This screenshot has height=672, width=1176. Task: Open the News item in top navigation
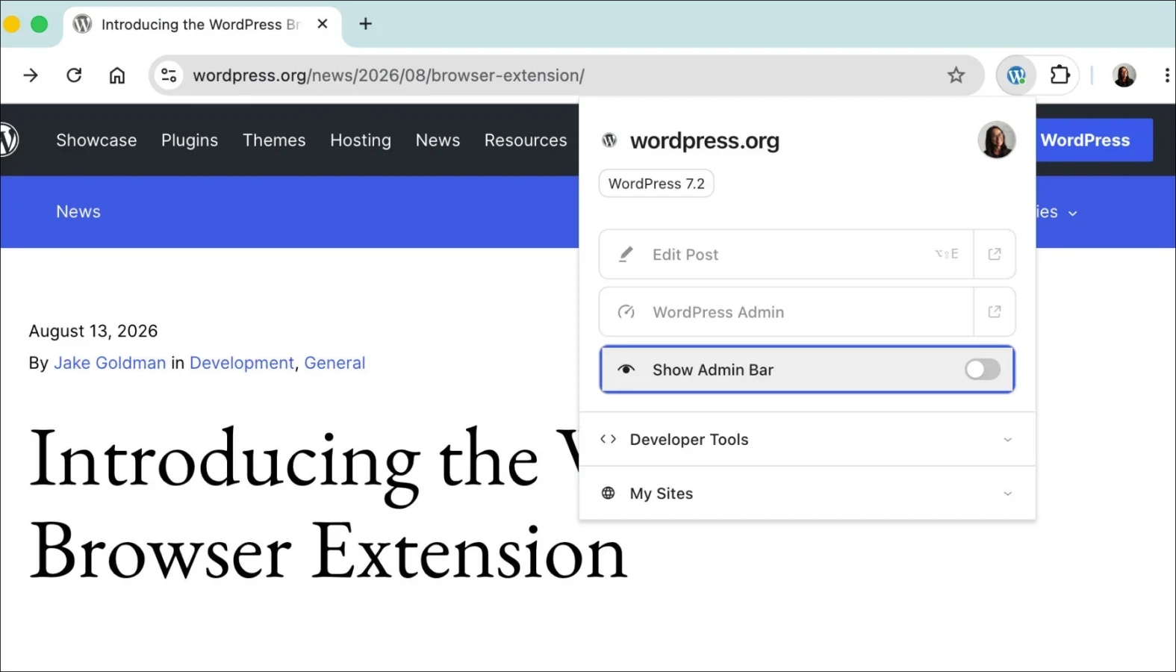point(438,140)
